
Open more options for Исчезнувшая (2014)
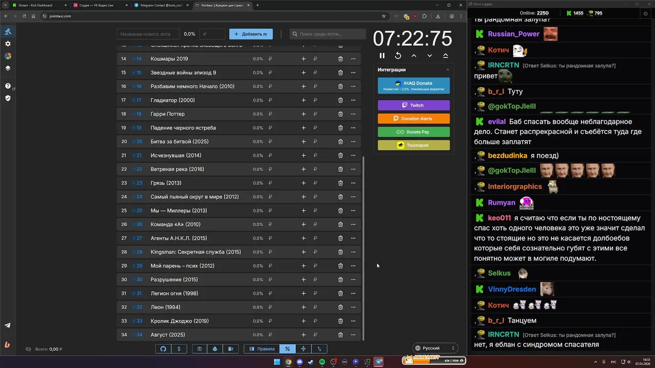click(353, 155)
